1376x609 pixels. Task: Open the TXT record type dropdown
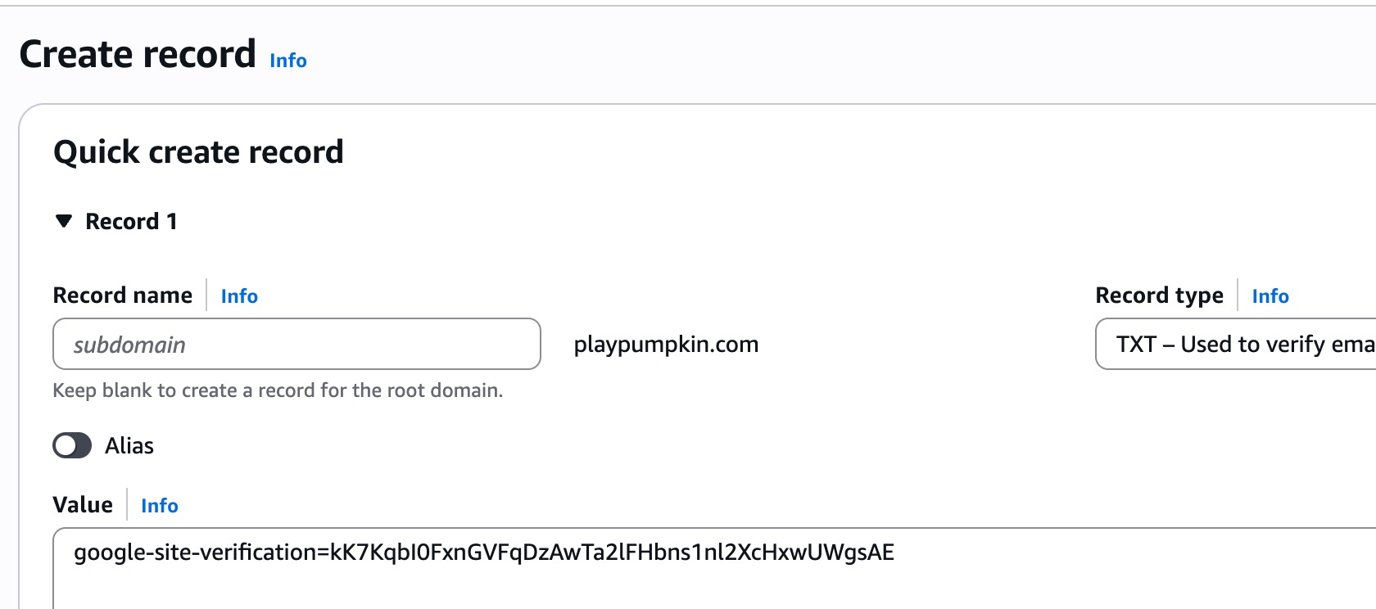point(1236,344)
